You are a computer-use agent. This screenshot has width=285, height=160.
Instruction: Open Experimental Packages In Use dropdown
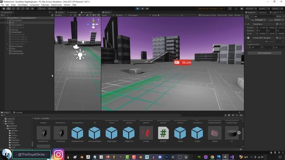tap(211, 8)
